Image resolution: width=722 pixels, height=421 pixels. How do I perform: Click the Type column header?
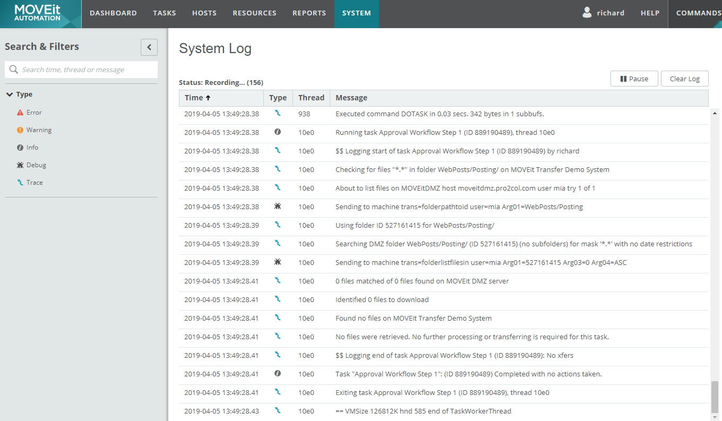(x=278, y=98)
